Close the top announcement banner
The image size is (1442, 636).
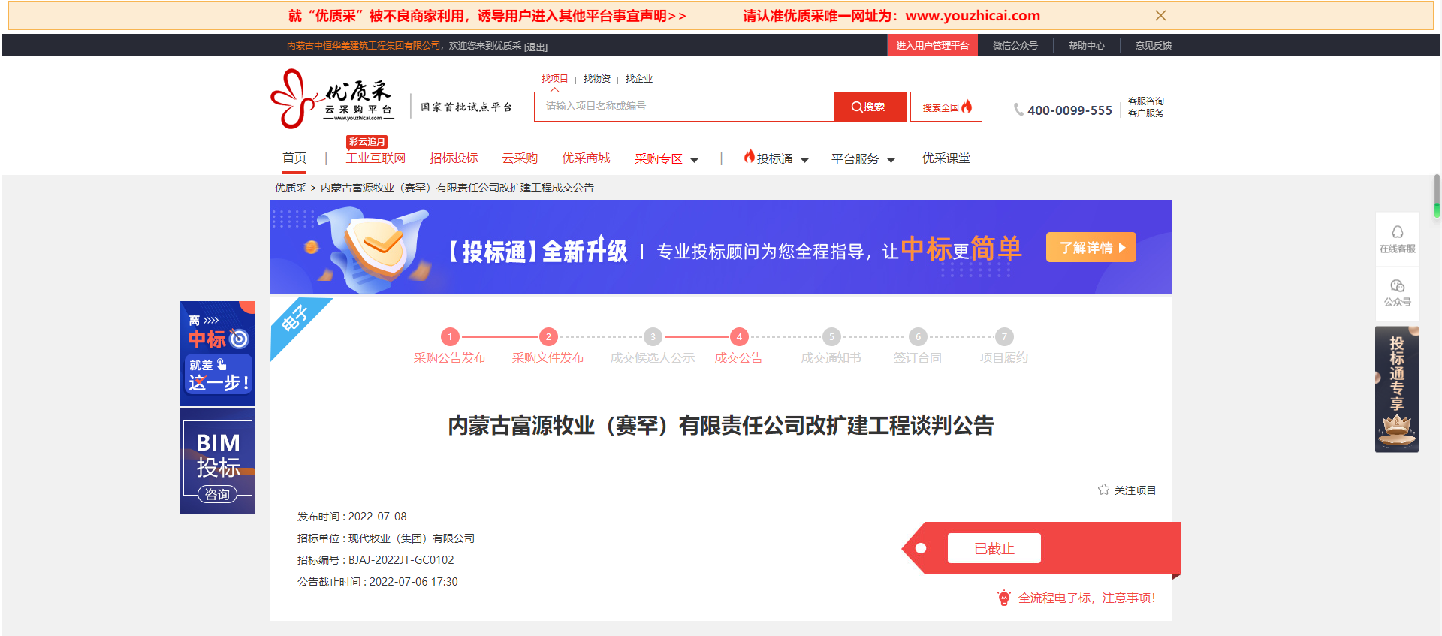(1160, 16)
